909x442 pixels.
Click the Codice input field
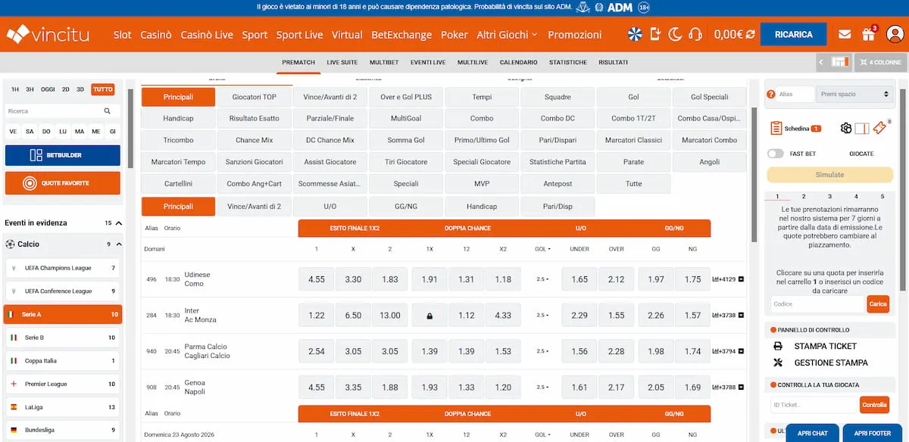click(818, 303)
